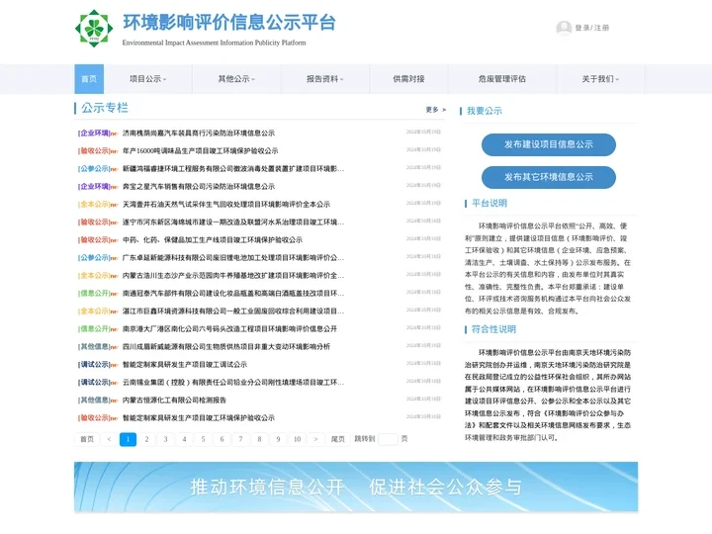
Task: Click the pagination 首页 button
Action: [x=87, y=439]
